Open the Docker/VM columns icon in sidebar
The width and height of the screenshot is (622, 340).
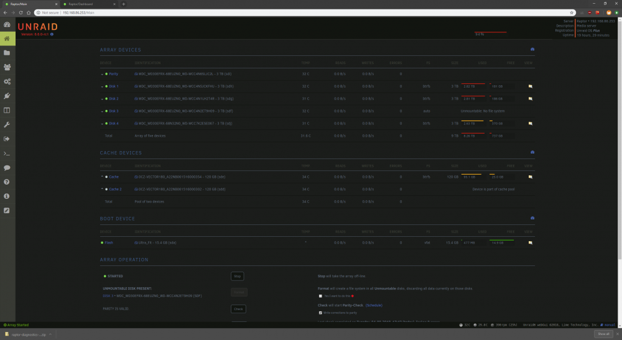[7, 110]
